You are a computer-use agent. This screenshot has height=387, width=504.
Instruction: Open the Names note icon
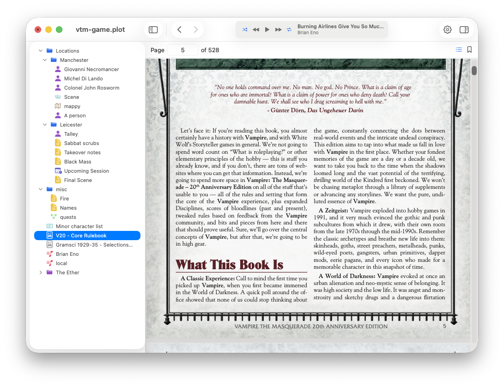(x=54, y=208)
